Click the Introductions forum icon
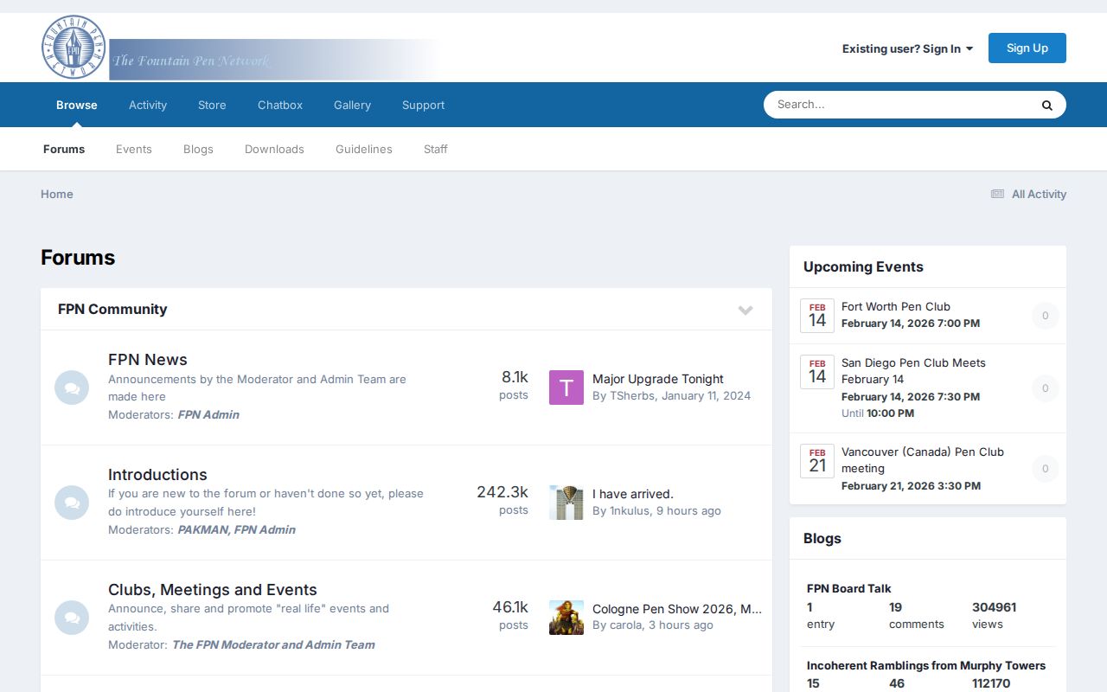1107x692 pixels. tap(72, 503)
